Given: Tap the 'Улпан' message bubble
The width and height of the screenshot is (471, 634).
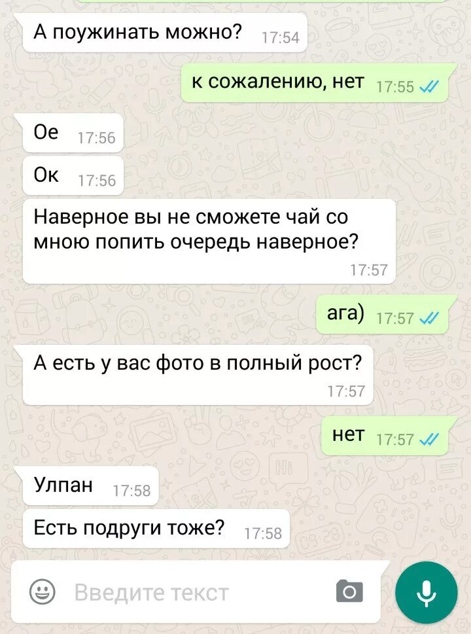Looking at the screenshot, I should [90, 485].
